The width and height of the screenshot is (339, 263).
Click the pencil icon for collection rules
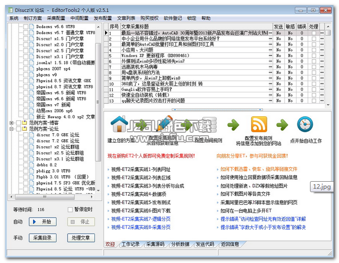[164, 123]
